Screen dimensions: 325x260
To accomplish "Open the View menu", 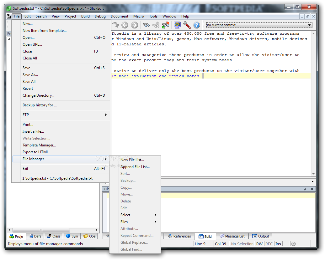I will [x=56, y=16].
